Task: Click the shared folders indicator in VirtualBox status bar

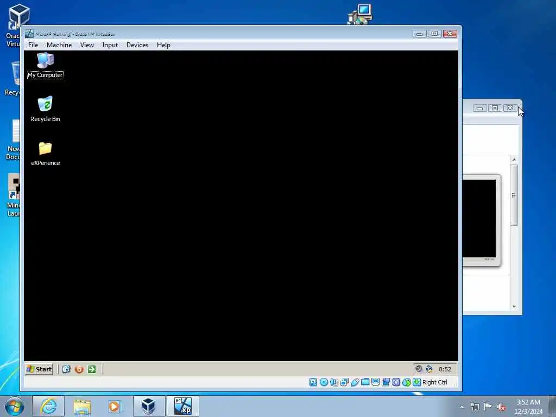Action: point(365,382)
